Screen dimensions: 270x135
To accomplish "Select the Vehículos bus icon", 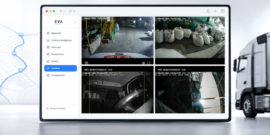I will [x=48, y=47].
